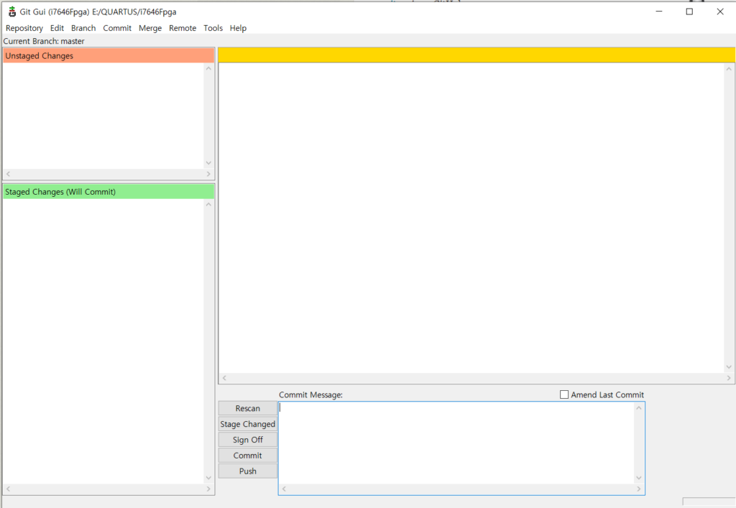
Task: Click the Git Gui app icon in title bar
Action: point(11,11)
